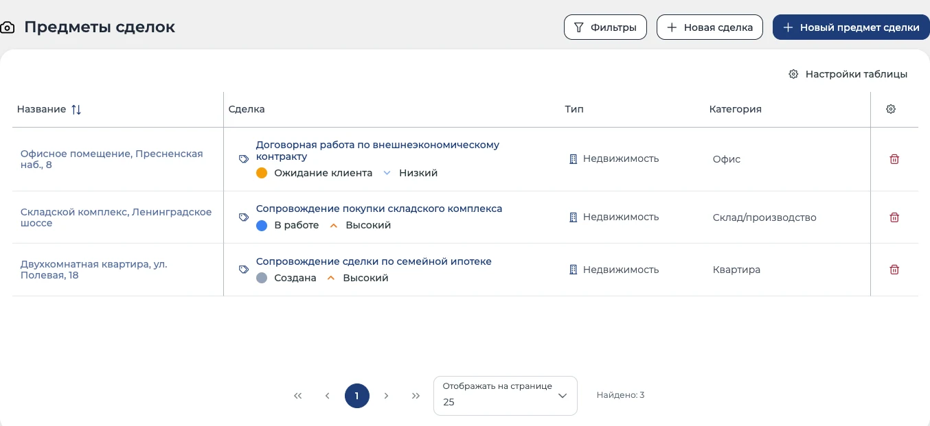Add a Новый предмет сделки
Image resolution: width=930 pixels, height=426 pixels.
point(851,27)
